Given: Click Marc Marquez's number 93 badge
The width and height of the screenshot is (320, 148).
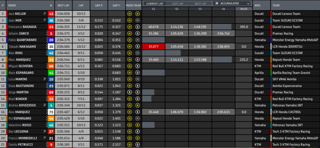Looking at the screenshot, I should (x=51, y=59).
